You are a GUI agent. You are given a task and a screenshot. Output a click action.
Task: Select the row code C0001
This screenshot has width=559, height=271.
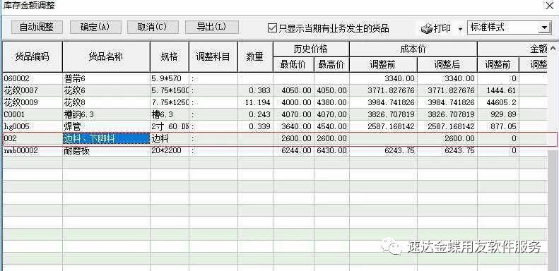tap(15, 114)
